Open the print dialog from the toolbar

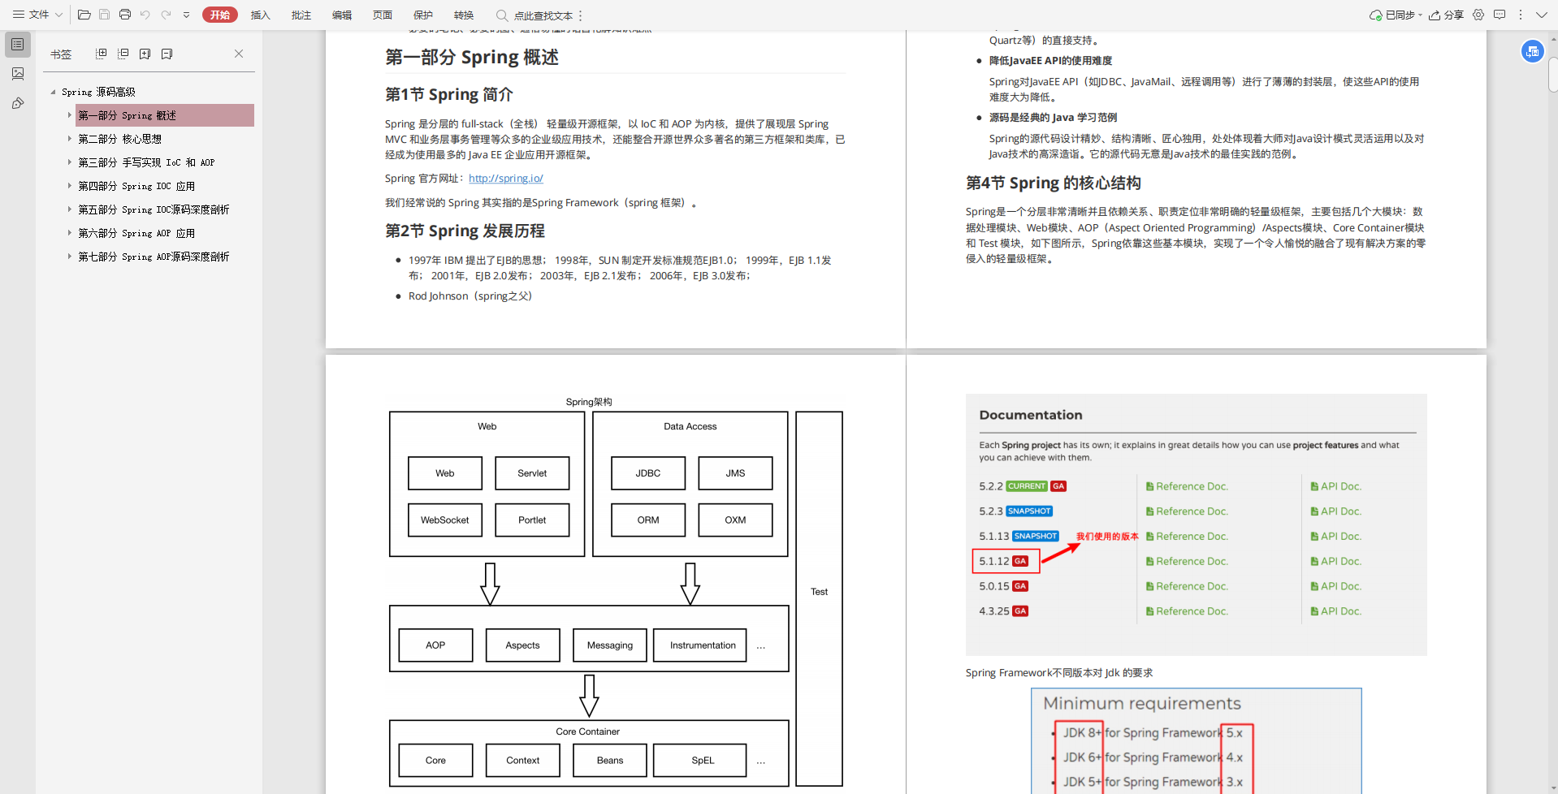coord(125,14)
